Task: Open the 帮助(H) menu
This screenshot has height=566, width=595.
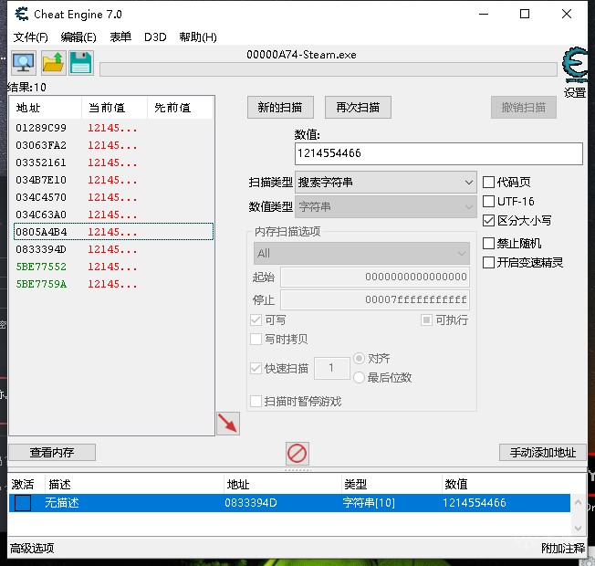Action: click(x=198, y=37)
